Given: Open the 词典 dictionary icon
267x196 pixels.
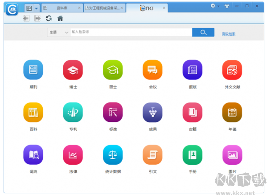Looking at the screenshot, I should pos(33,154).
